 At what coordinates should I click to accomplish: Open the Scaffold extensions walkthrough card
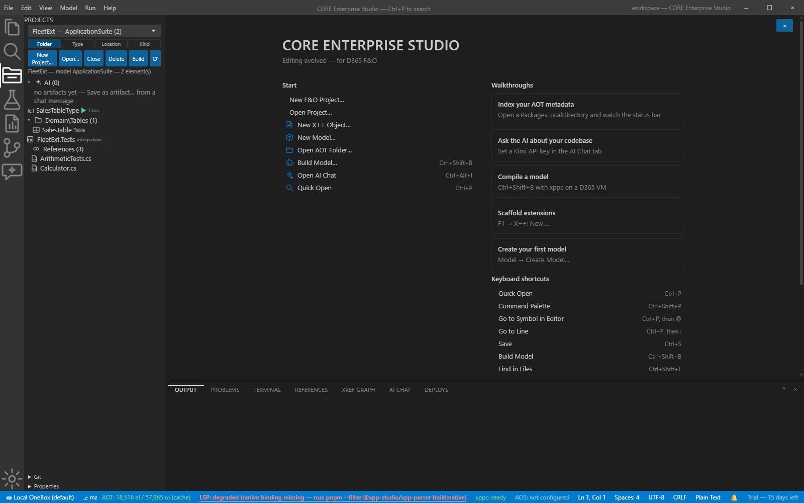pyautogui.click(x=587, y=218)
